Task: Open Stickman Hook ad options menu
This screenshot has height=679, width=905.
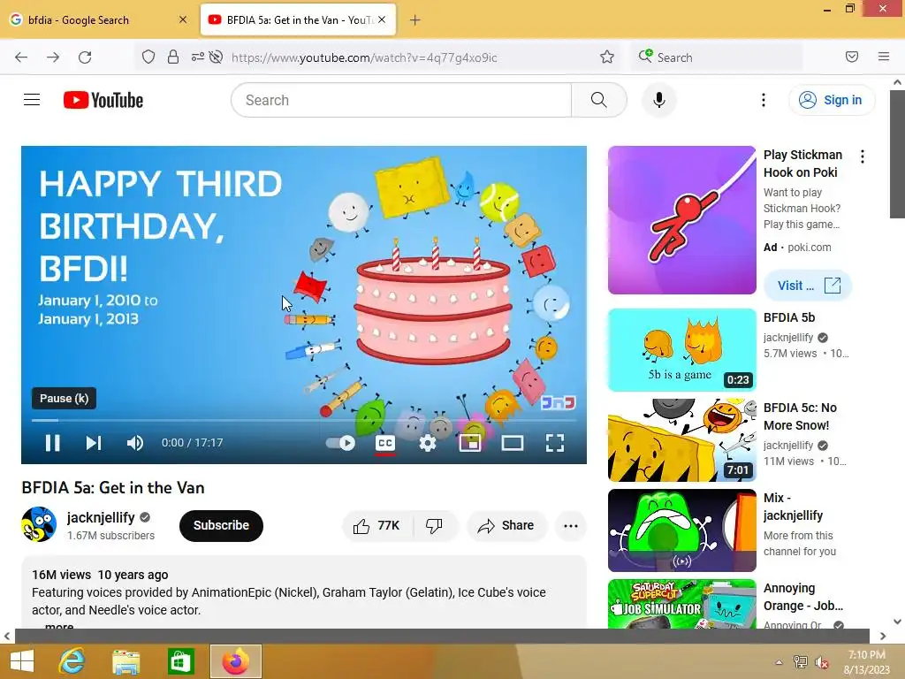Action: tap(863, 156)
